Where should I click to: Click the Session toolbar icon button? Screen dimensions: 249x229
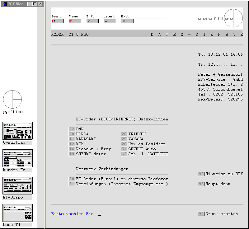[x=57, y=21]
